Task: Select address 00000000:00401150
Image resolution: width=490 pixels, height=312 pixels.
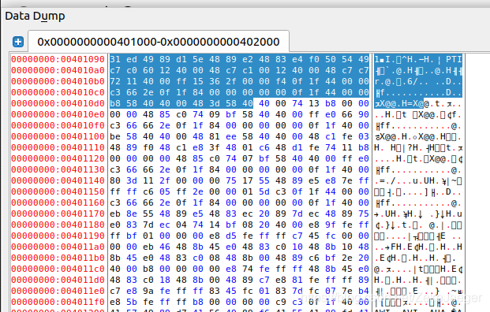Action: [x=58, y=191]
